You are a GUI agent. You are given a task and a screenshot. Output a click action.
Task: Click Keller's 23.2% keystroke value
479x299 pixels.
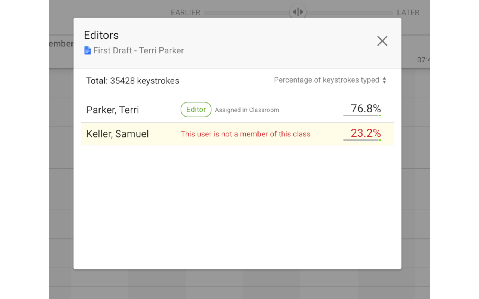[x=366, y=133]
